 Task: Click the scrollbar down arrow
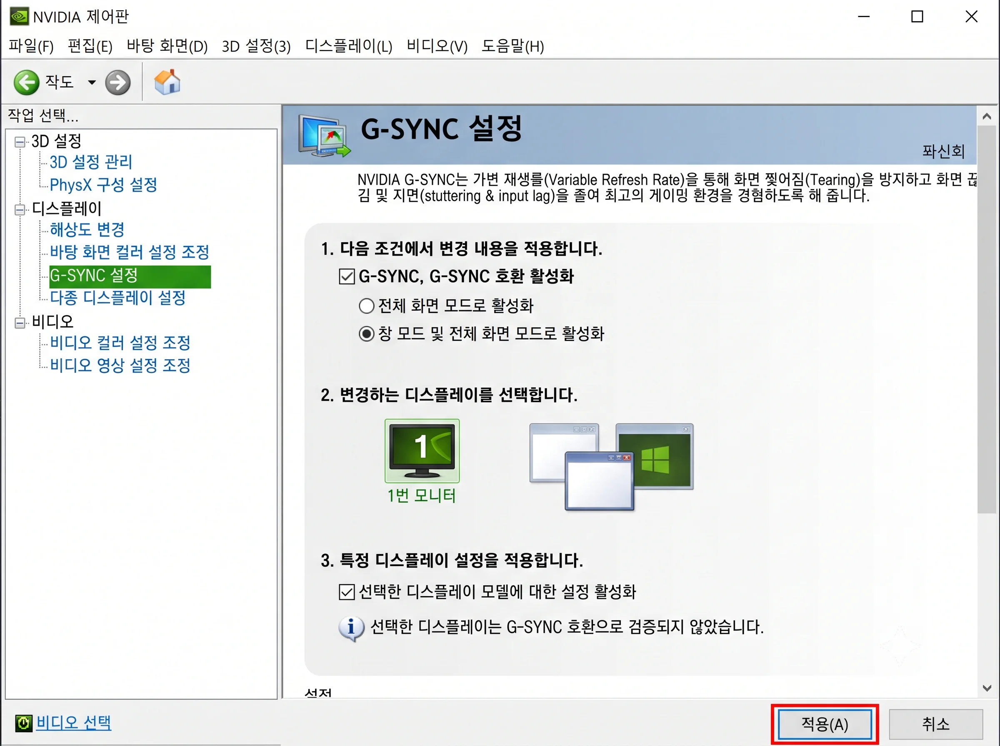point(987,688)
